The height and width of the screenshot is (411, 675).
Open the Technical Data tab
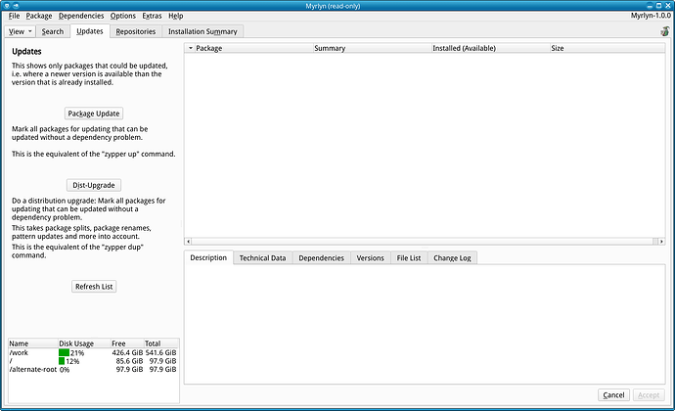pyautogui.click(x=262, y=258)
